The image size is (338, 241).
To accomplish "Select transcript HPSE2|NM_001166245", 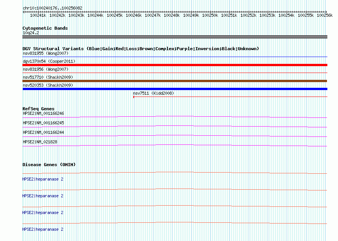I will 43,123.
